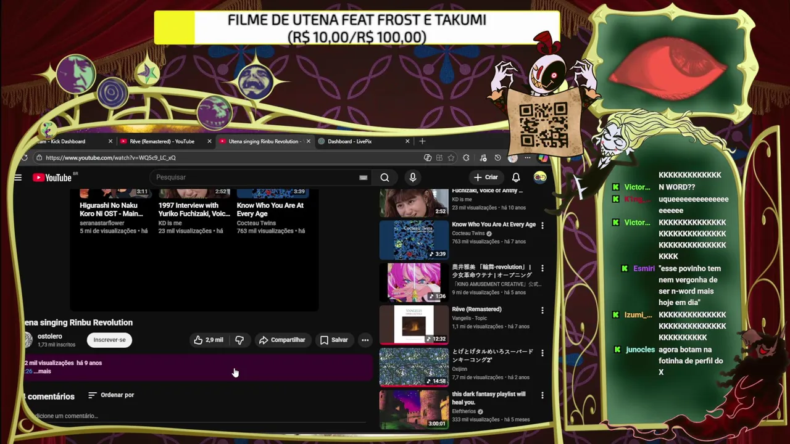Click chat username Izumi_
790x444 pixels.
pyautogui.click(x=638, y=315)
